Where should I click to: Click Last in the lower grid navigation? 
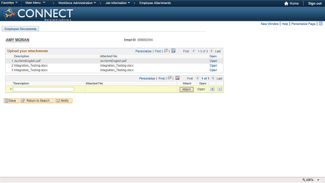(219, 78)
